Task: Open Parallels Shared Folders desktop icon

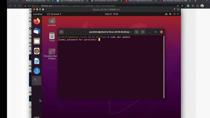Action: point(51,54)
